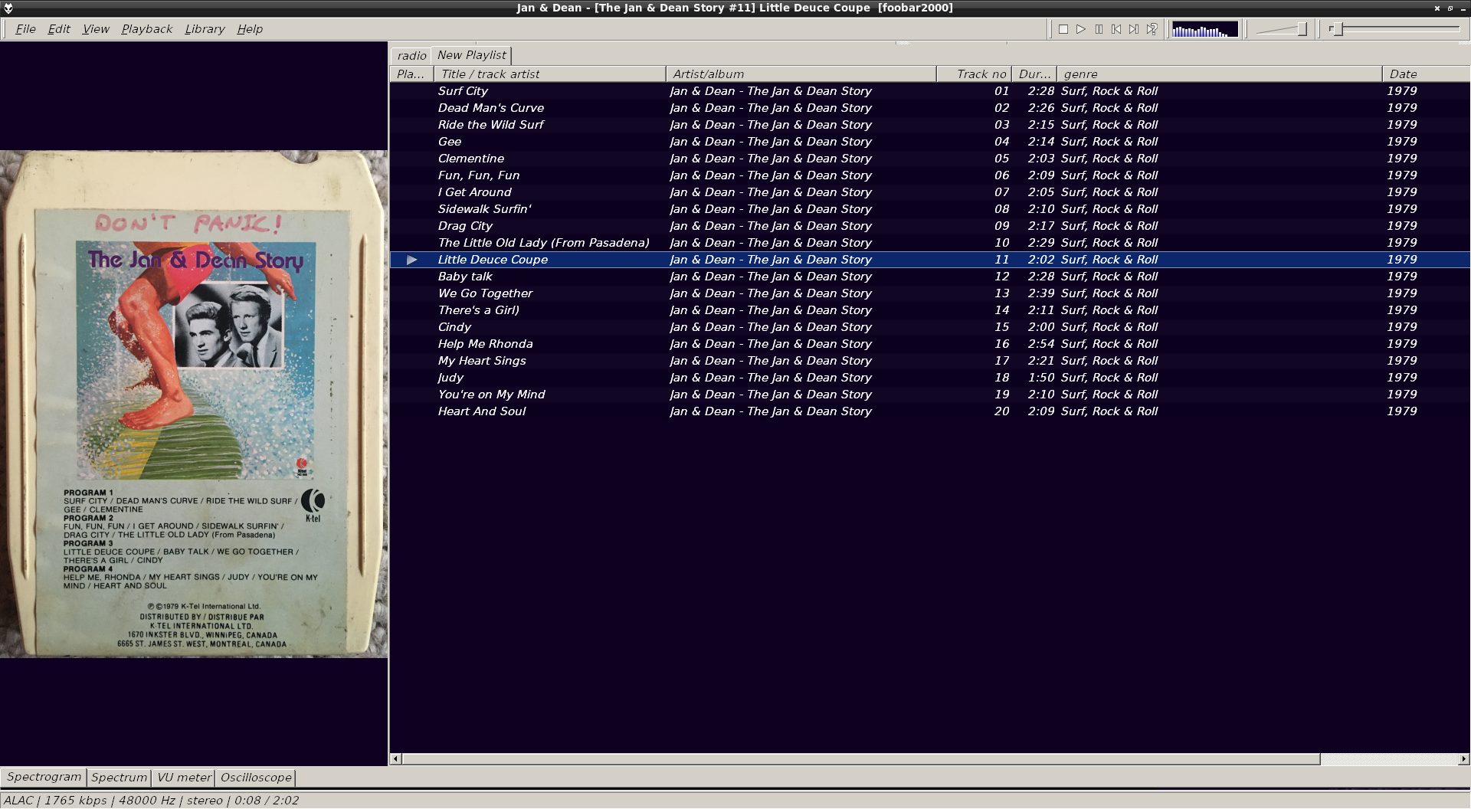Sort by Track no column header
Image resolution: width=1471 pixels, height=809 pixels.
coord(975,74)
